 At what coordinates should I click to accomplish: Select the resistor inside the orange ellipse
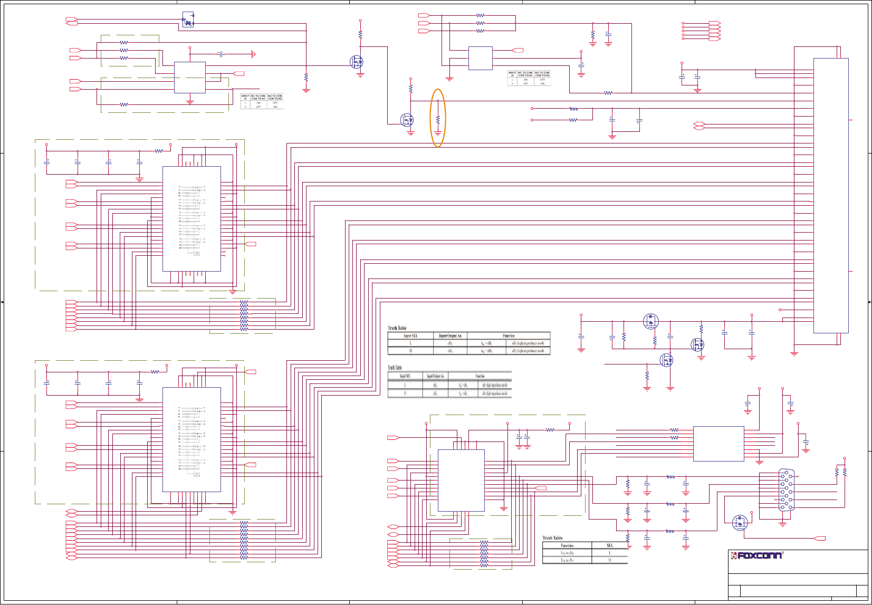tap(438, 121)
